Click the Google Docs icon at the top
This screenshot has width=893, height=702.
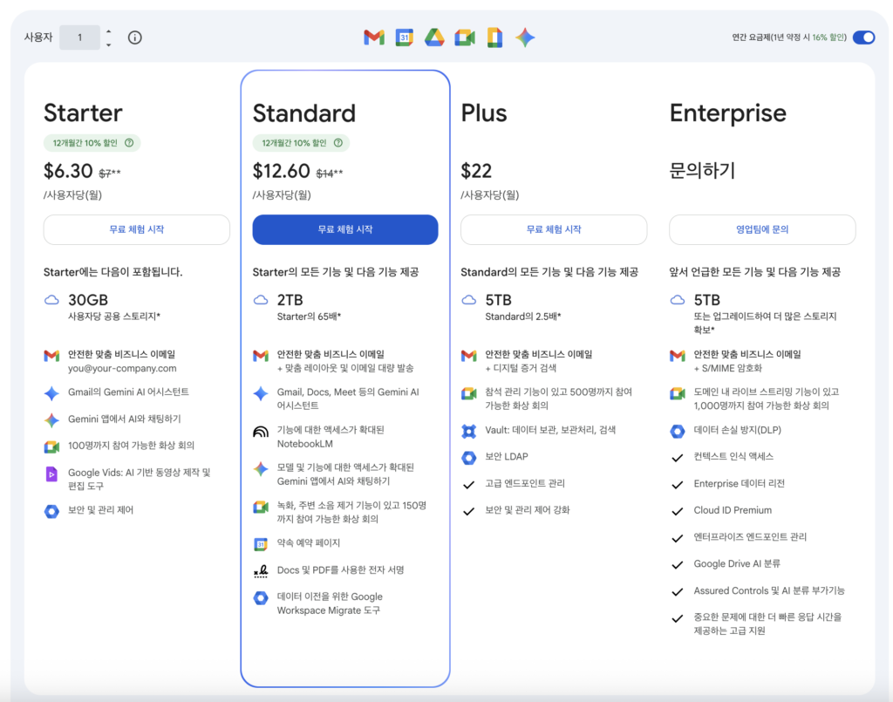click(x=495, y=37)
